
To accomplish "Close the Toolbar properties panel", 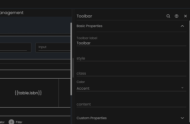I will pyautogui.click(x=185, y=16).
